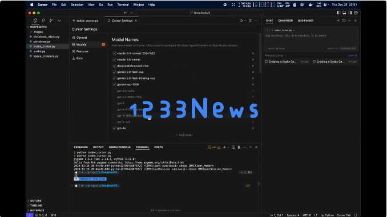
Task: Toggle the bottom panel layout icon
Action: pyautogui.click(x=344, y=13)
